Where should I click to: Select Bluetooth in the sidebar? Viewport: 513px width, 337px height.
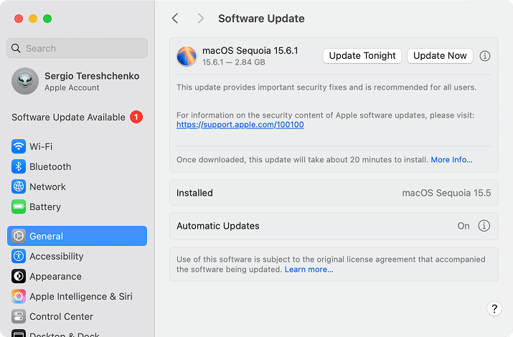point(77,166)
